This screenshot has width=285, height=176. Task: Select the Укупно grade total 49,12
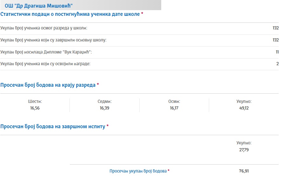point(244,108)
